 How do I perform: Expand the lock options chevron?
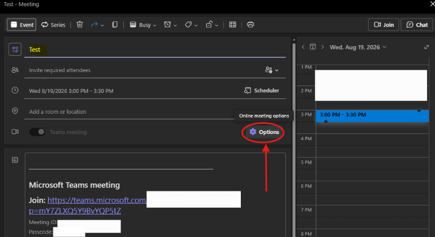coord(217,25)
